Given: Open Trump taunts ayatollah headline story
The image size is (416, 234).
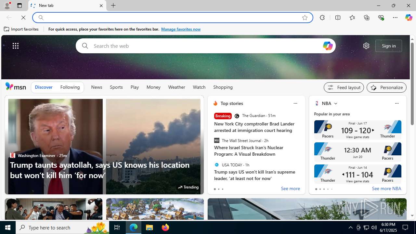Looking at the screenshot, I should [x=100, y=170].
